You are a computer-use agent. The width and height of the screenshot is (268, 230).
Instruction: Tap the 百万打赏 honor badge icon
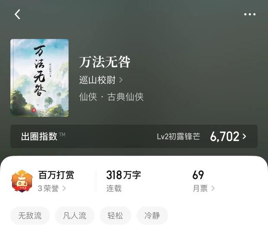[22, 181]
